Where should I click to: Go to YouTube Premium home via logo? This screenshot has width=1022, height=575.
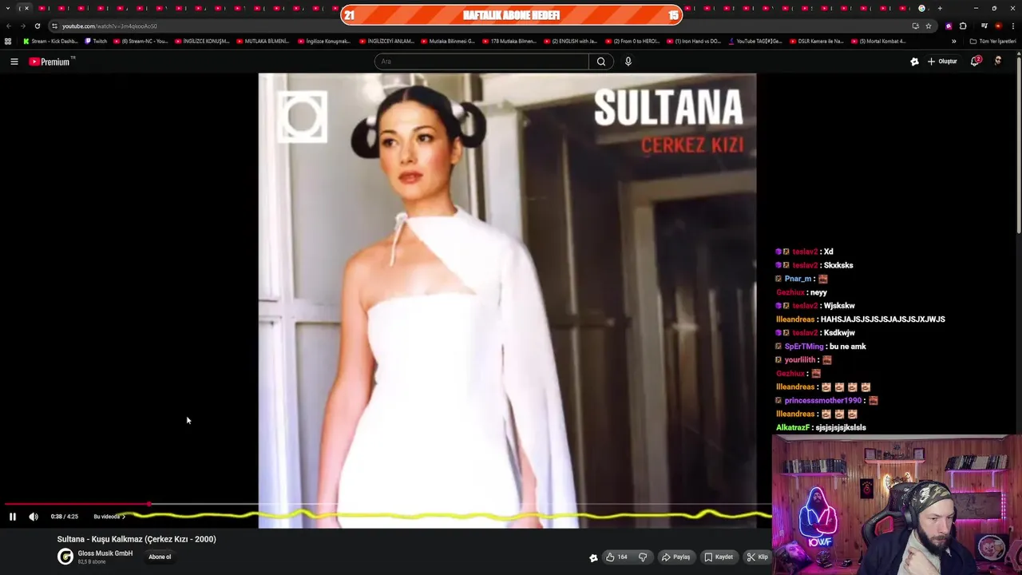pyautogui.click(x=51, y=61)
